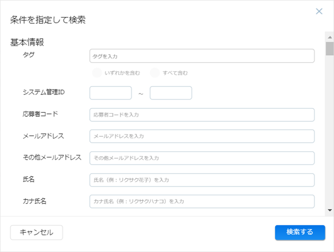334x252 pixels.
Task: Click the カナ氏名 text field
Action: click(x=202, y=202)
